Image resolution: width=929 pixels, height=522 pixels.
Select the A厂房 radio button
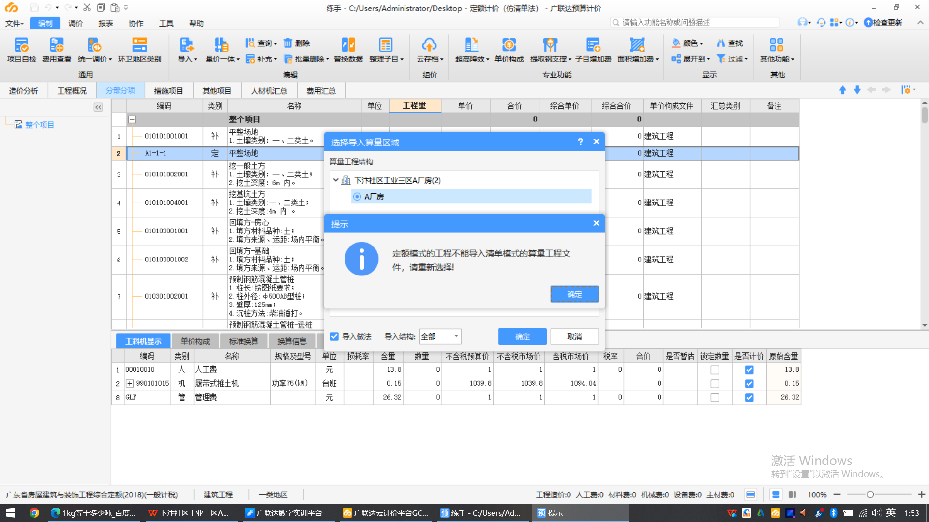[x=357, y=197]
